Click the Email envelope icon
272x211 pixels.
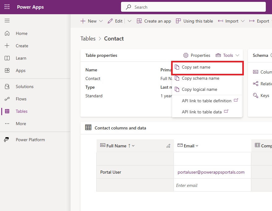click(180, 145)
